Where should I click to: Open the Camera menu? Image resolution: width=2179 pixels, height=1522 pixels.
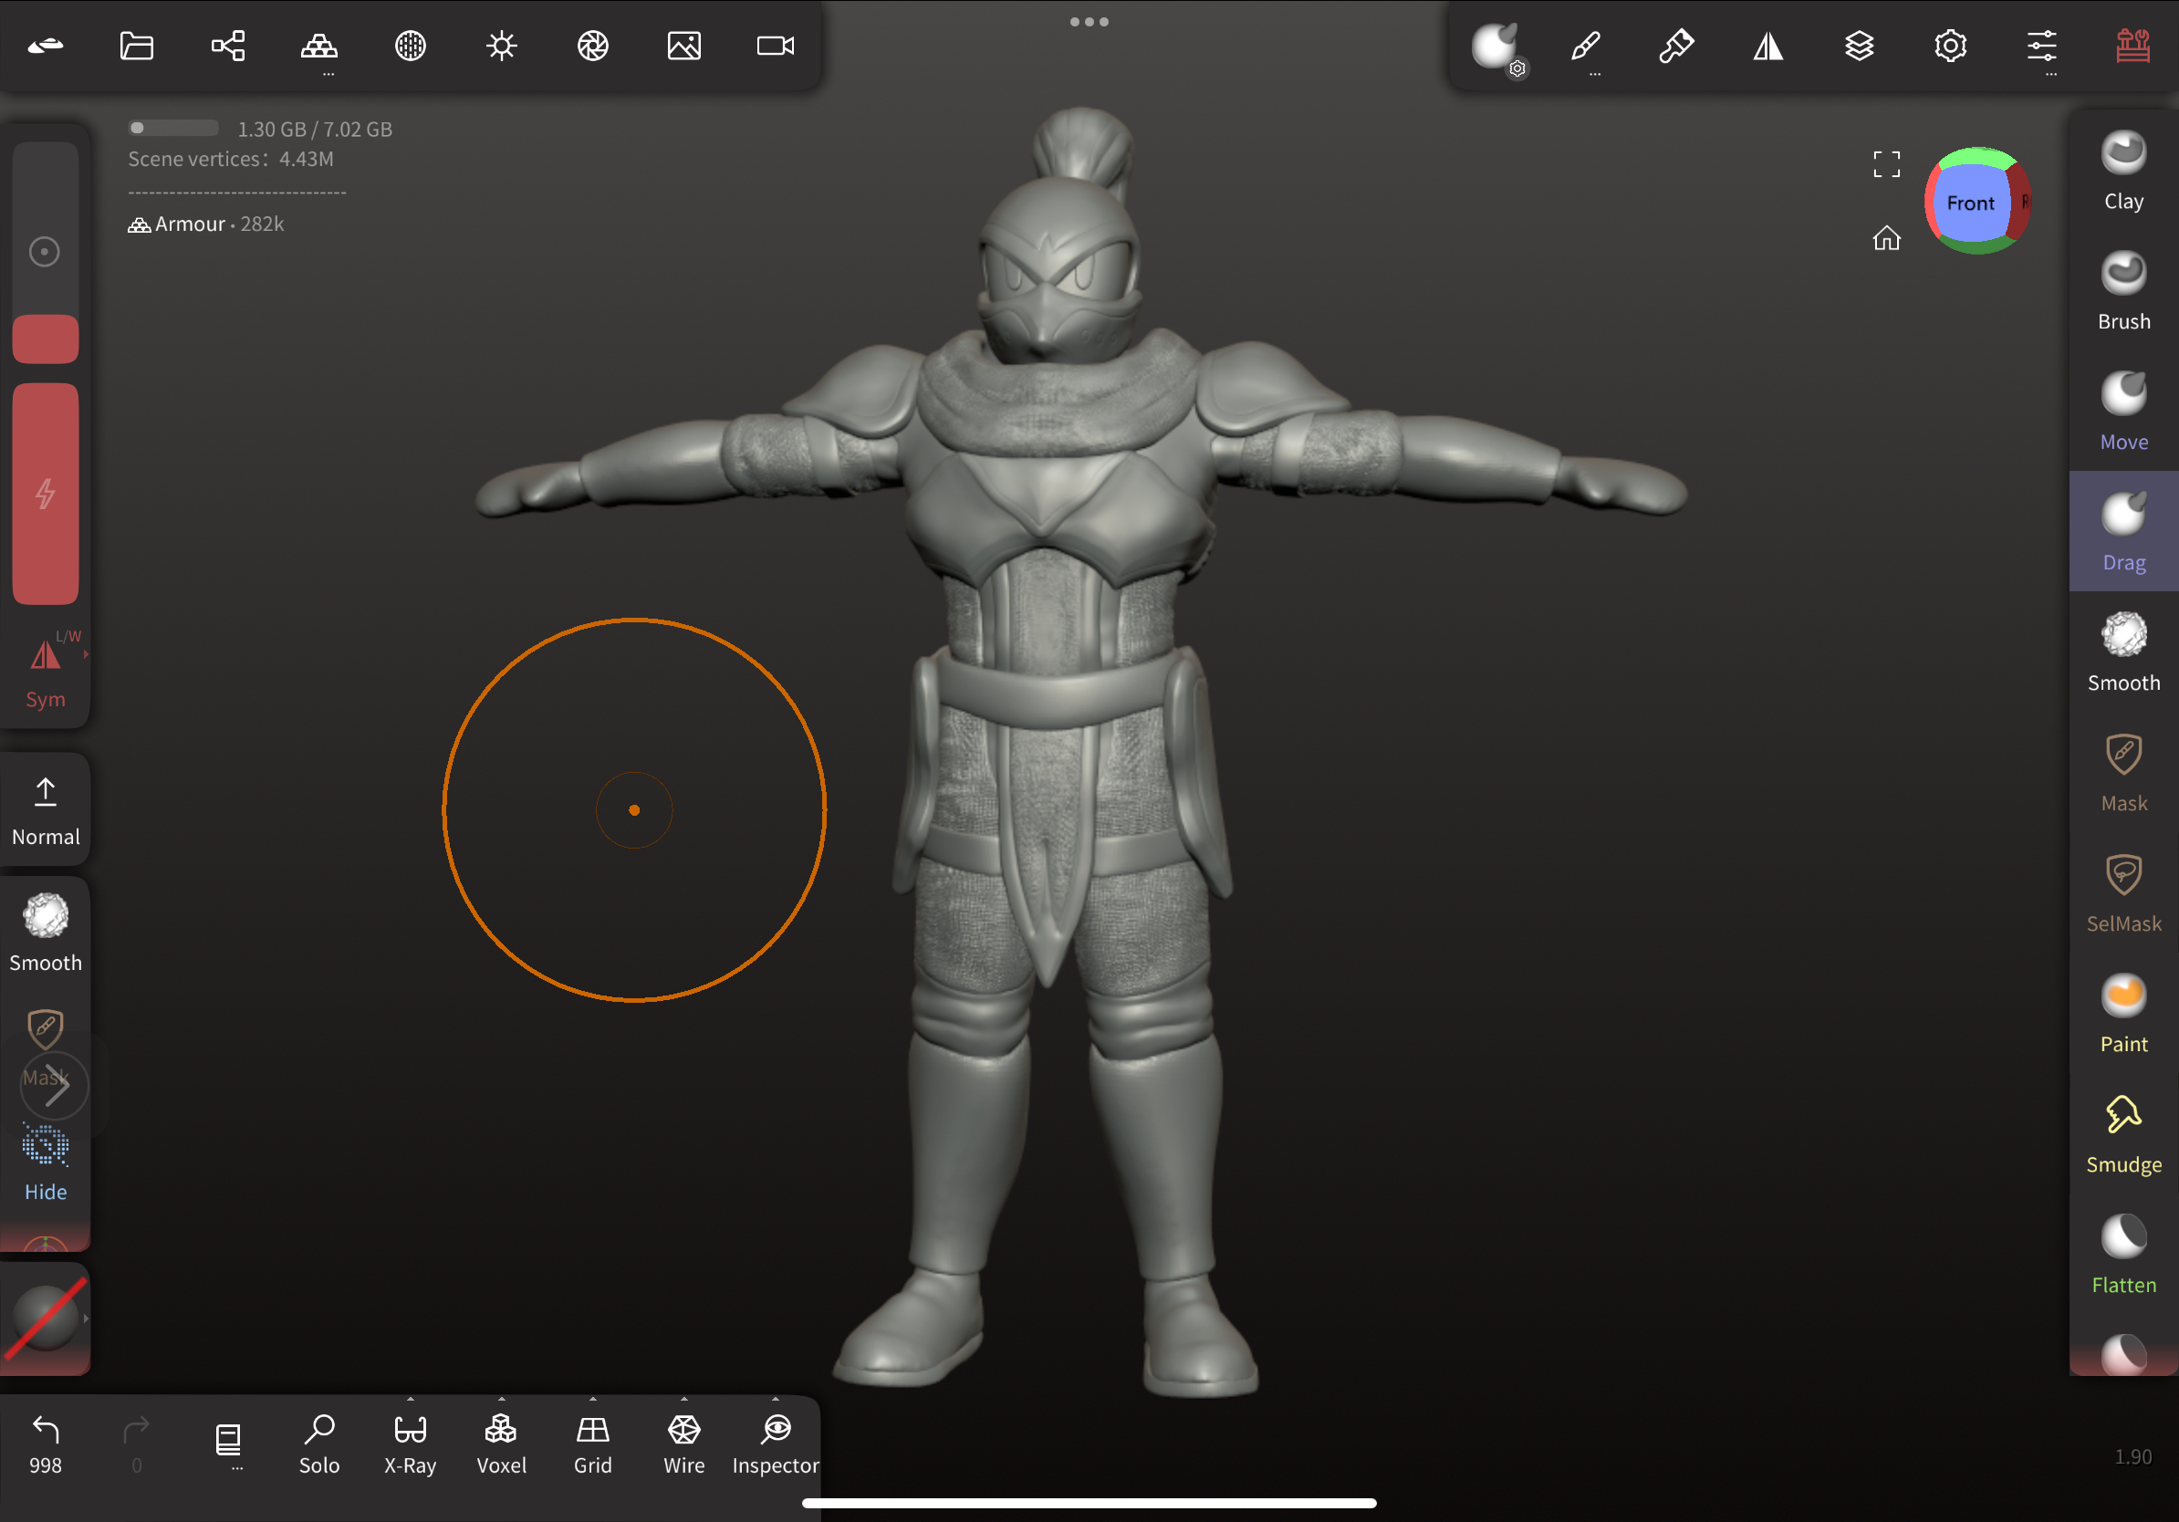pyautogui.click(x=776, y=46)
